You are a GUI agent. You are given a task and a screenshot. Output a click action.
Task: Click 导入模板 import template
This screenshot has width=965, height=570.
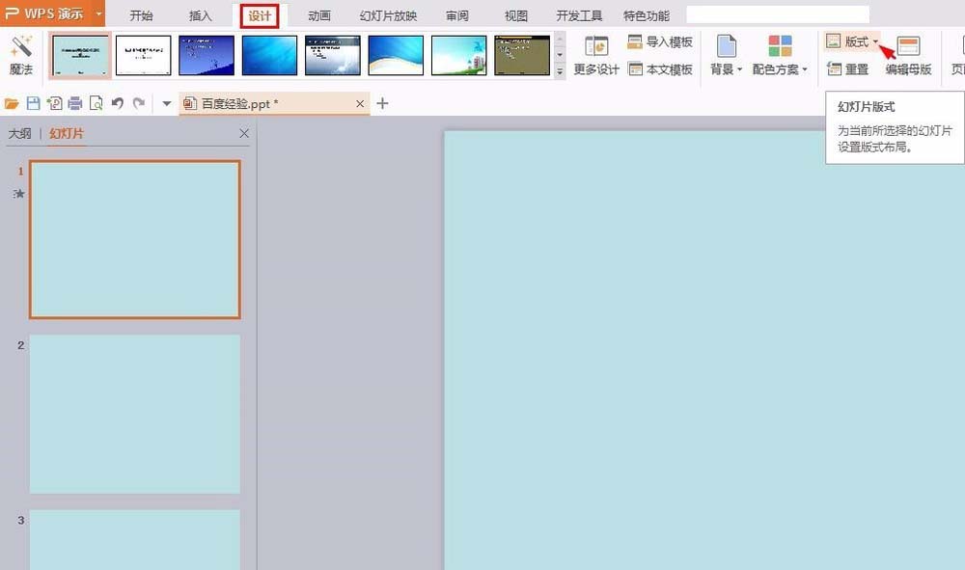(x=660, y=41)
